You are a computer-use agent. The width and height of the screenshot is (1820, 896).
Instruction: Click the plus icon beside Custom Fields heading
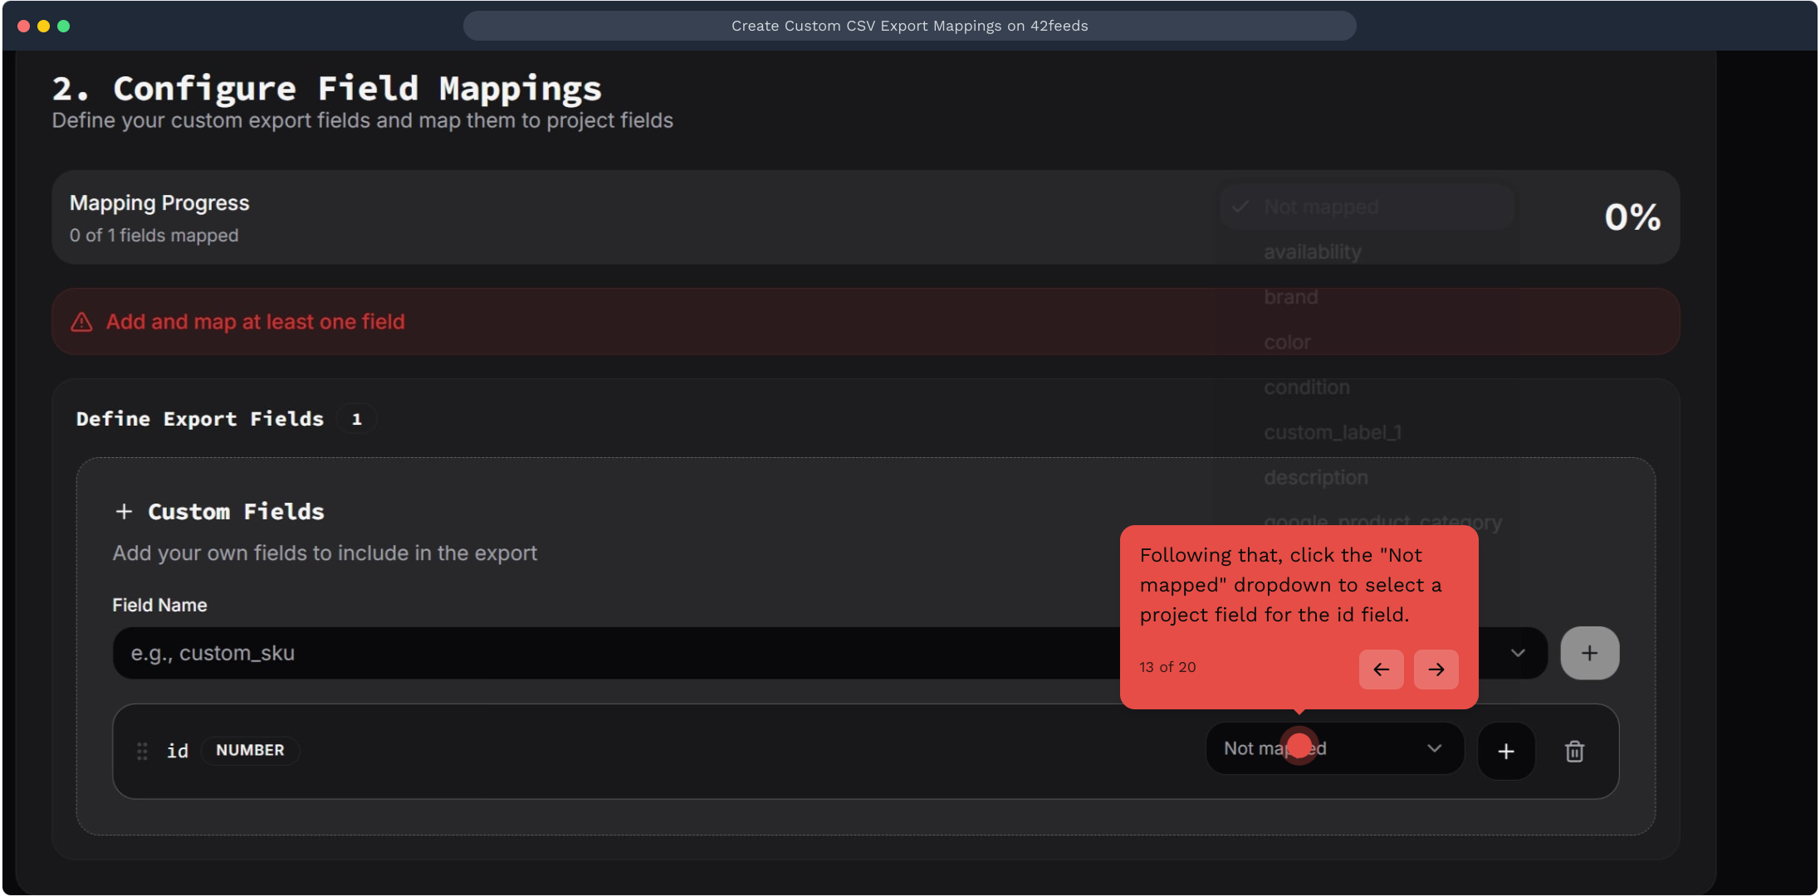(x=124, y=512)
